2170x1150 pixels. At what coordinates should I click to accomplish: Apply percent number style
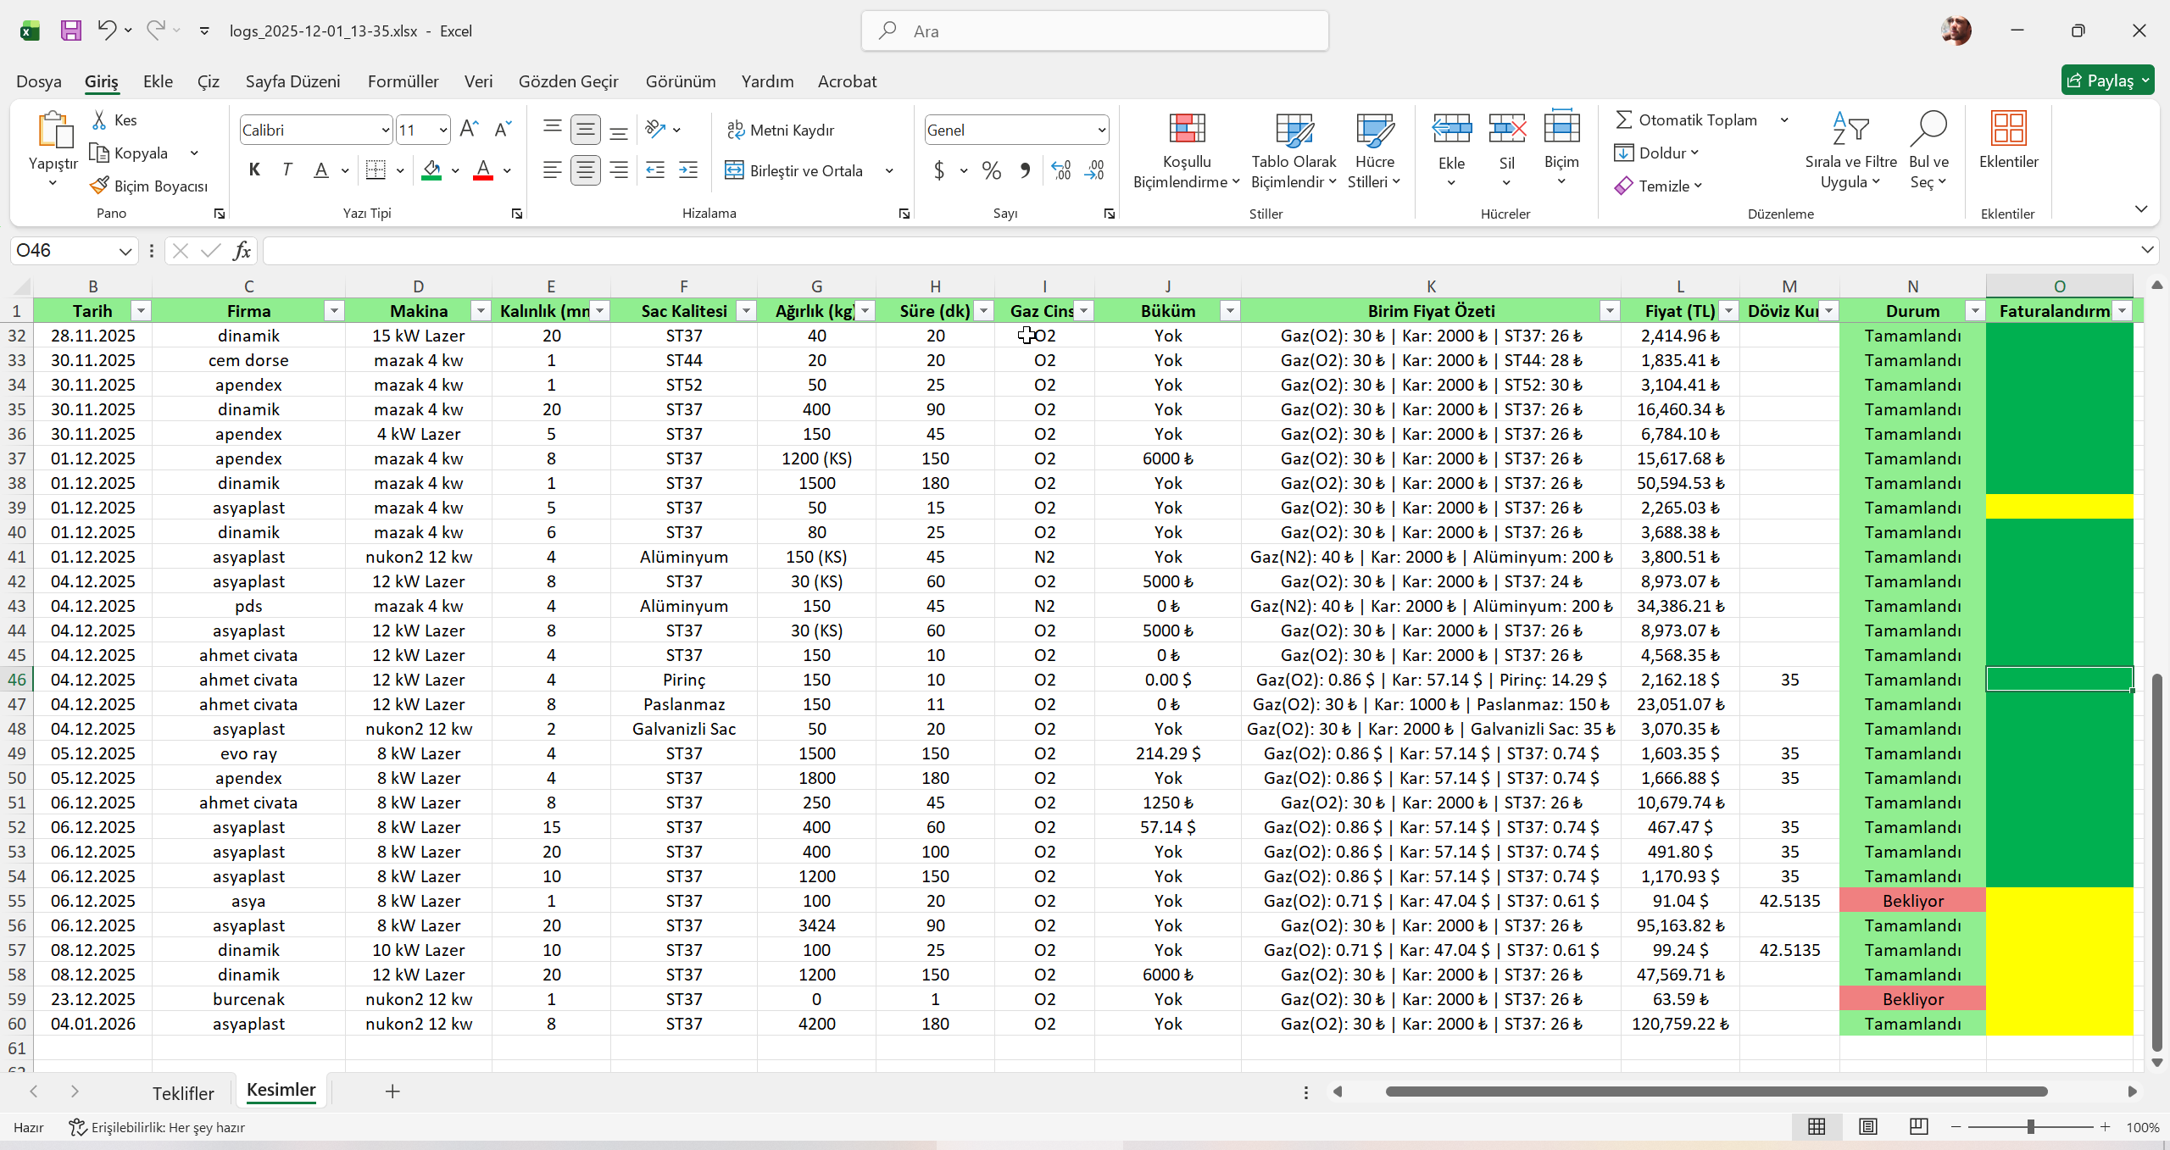click(990, 170)
